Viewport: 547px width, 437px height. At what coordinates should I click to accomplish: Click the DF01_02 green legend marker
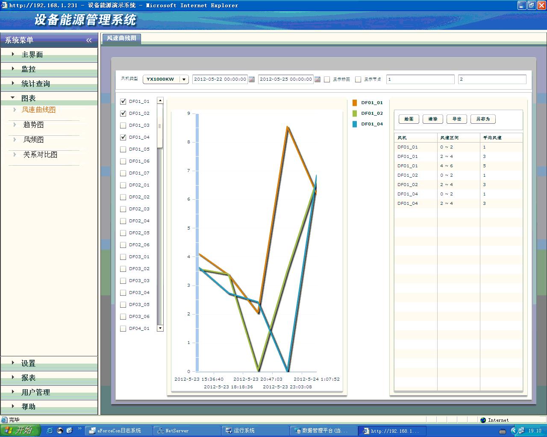coord(355,114)
